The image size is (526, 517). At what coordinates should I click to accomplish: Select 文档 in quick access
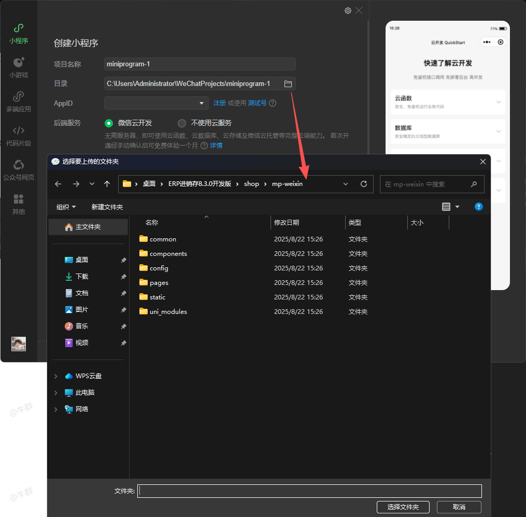tap(81, 293)
